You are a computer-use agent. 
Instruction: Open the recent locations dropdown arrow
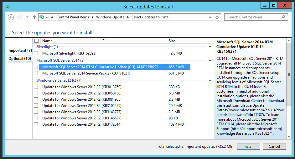pyautogui.click(x=28, y=17)
